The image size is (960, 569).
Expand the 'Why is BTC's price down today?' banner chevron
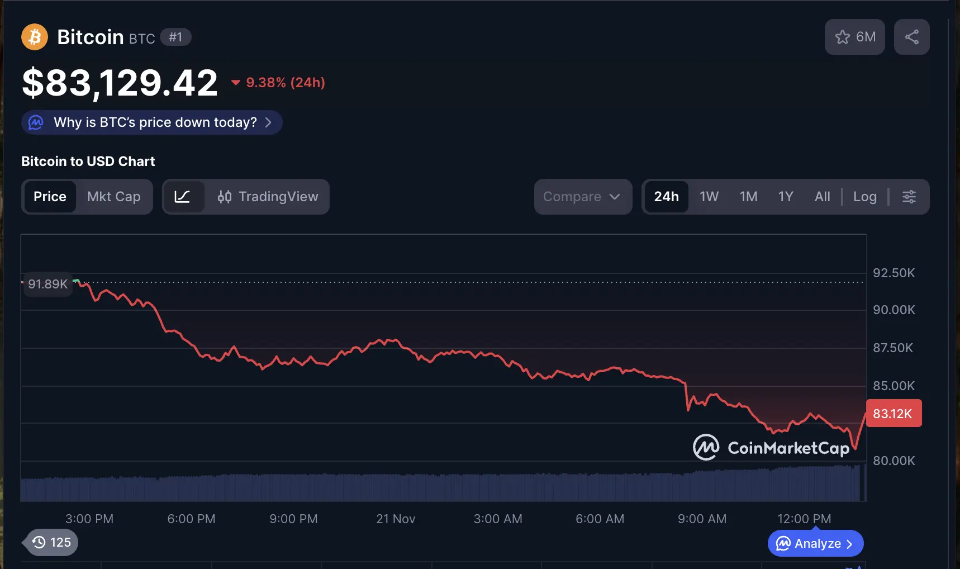tap(268, 122)
